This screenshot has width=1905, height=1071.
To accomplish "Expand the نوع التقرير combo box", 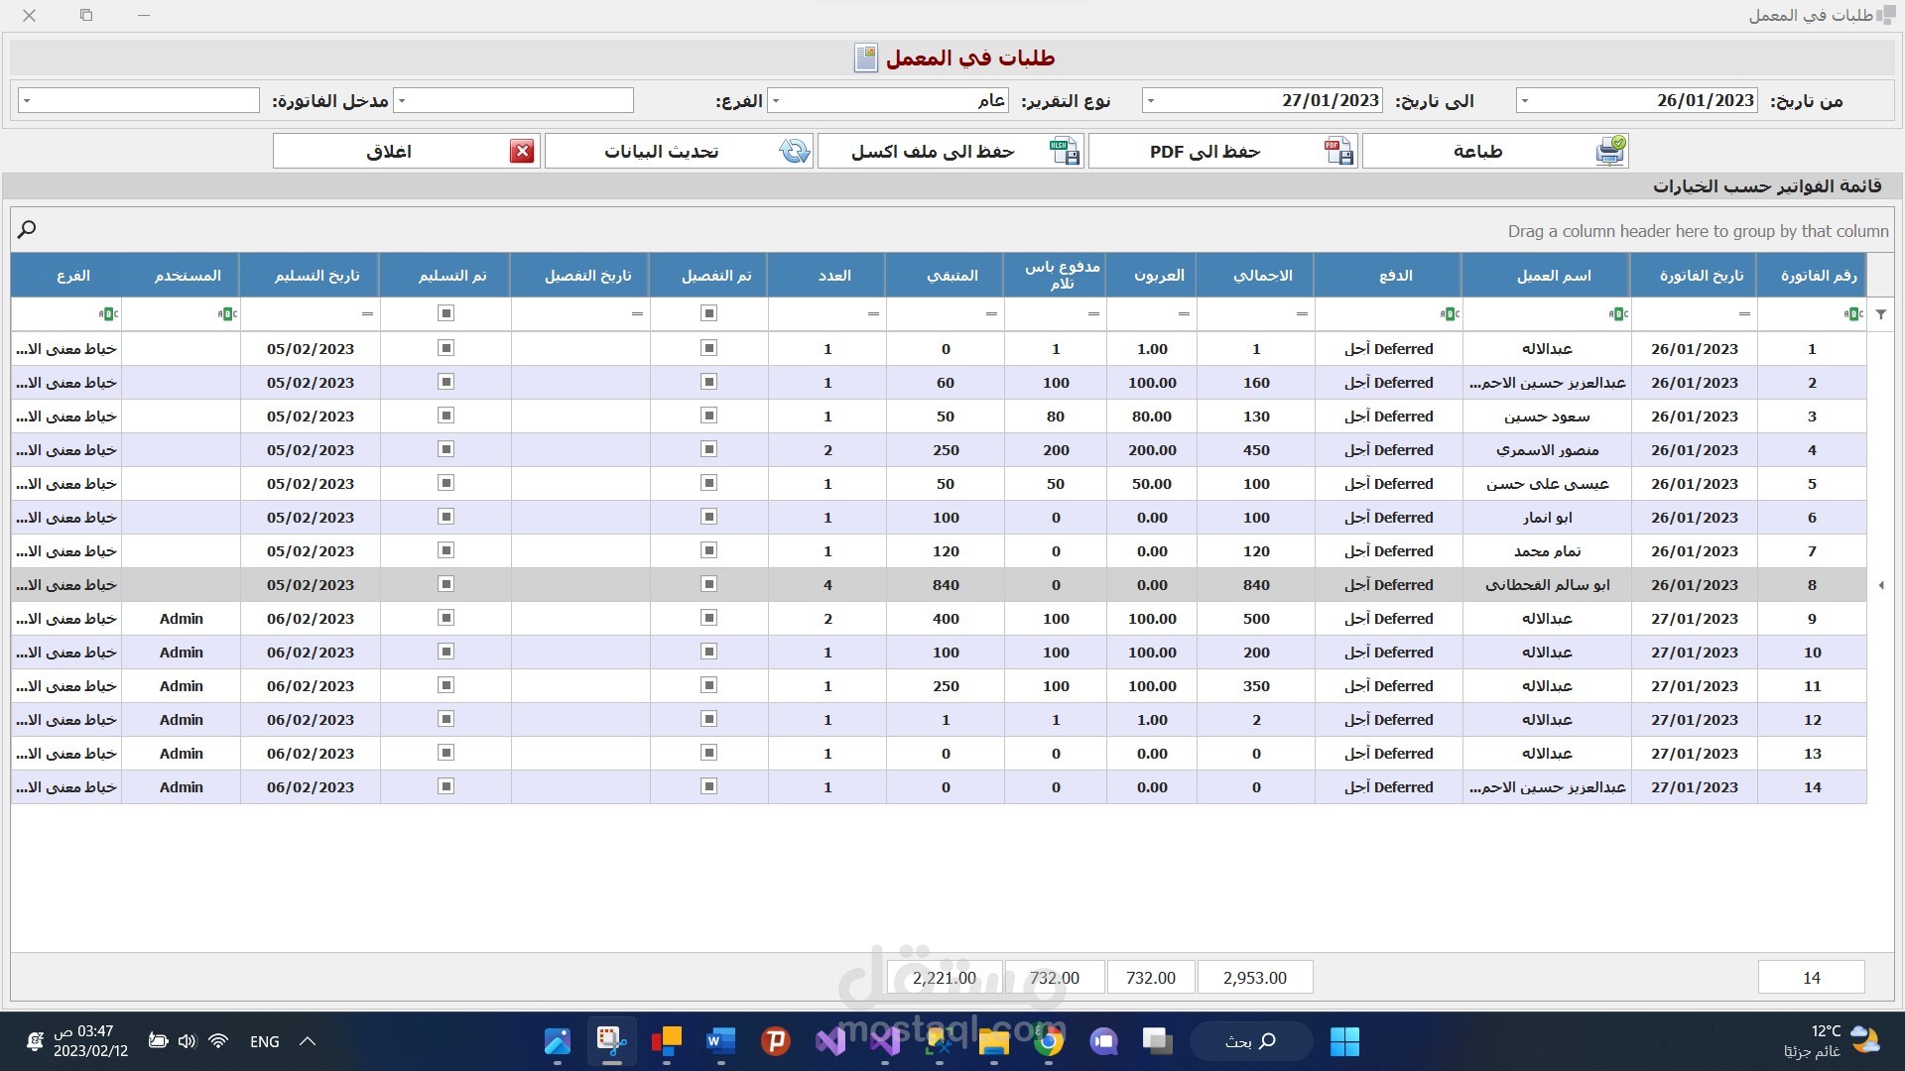I will (x=776, y=101).
